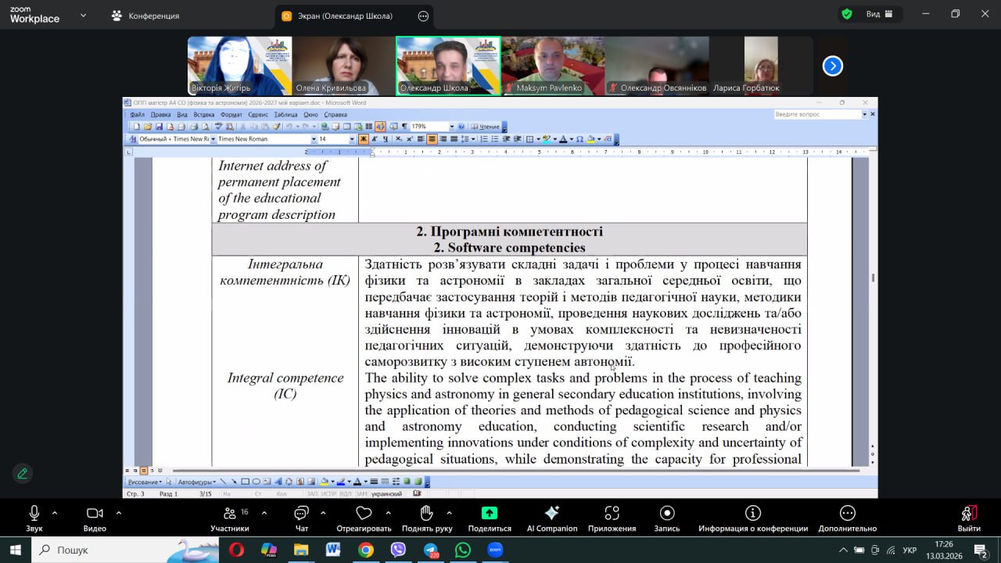
Task: Expand audio options arrow beside Звук
Action: click(x=55, y=513)
